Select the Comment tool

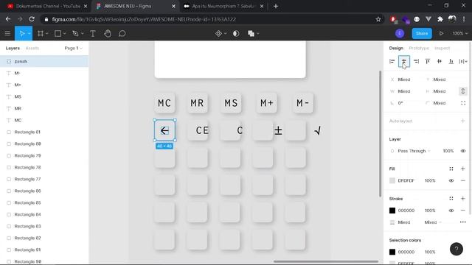tap(122, 33)
